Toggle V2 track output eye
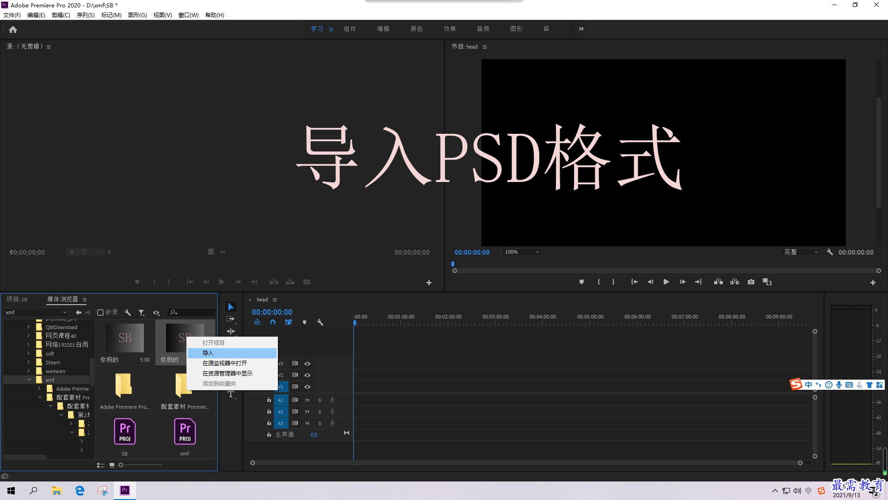Screen dimensions: 888x500 coord(307,375)
